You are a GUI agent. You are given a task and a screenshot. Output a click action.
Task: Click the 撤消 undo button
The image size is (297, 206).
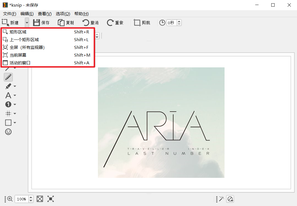point(90,23)
